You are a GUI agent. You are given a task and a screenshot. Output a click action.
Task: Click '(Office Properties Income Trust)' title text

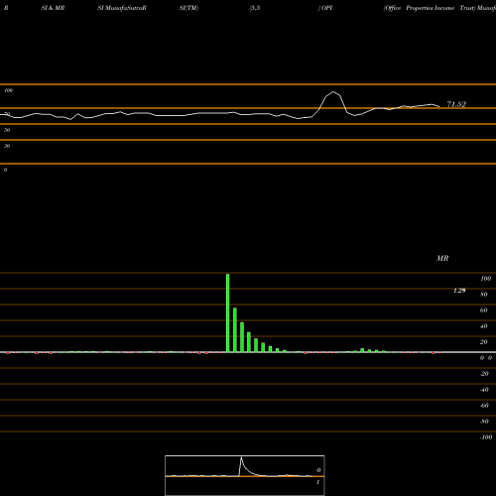click(430, 8)
